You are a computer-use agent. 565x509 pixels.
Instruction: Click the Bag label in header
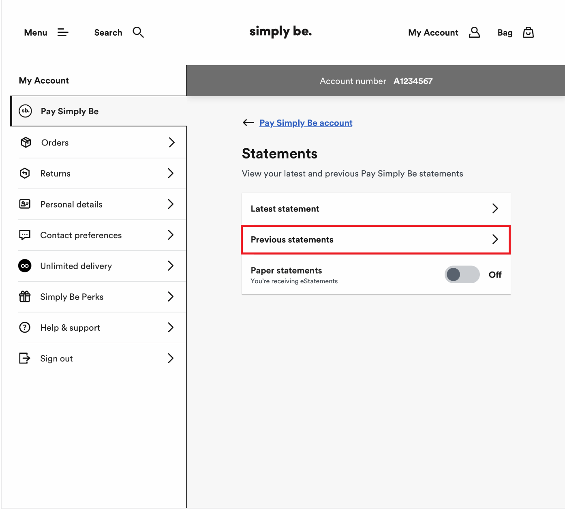[x=505, y=33]
